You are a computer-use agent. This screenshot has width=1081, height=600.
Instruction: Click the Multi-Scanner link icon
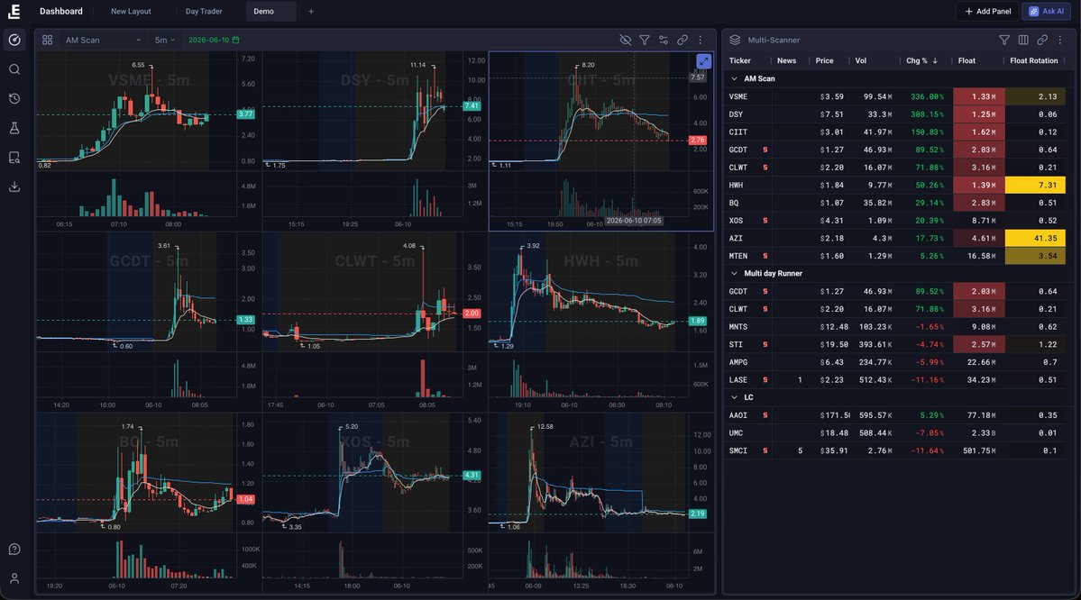tap(1042, 40)
